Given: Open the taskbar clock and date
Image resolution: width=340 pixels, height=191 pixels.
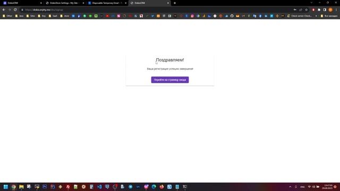Looking at the screenshot, I should [x=327, y=187].
